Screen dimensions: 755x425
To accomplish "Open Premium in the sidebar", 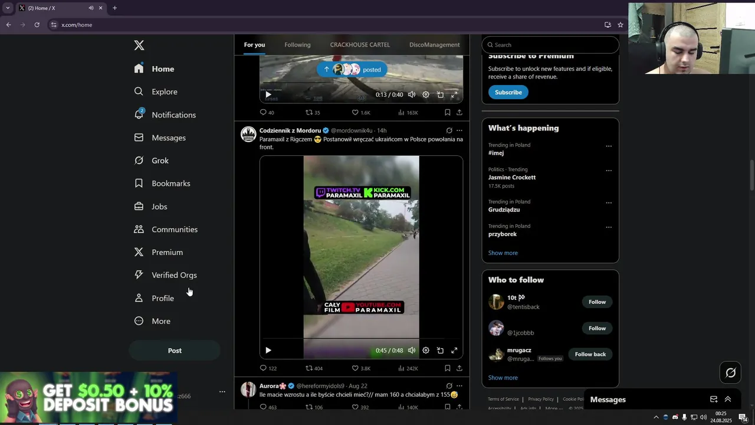I will pyautogui.click(x=158, y=252).
